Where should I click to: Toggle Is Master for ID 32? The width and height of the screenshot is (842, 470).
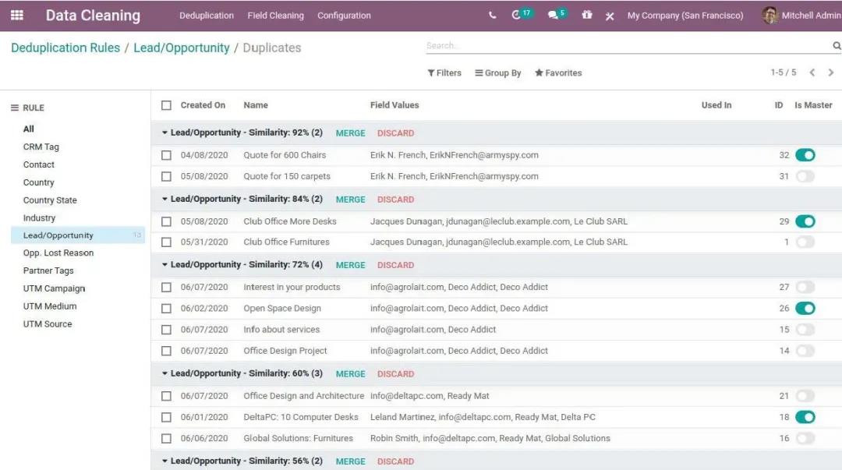805,155
